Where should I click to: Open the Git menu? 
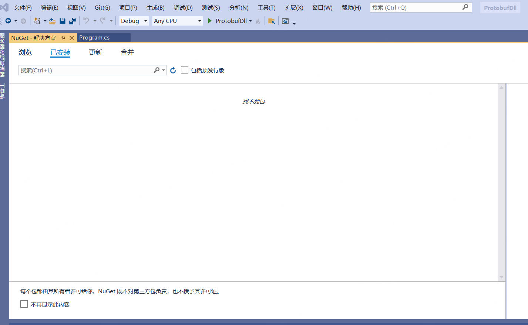(x=102, y=7)
